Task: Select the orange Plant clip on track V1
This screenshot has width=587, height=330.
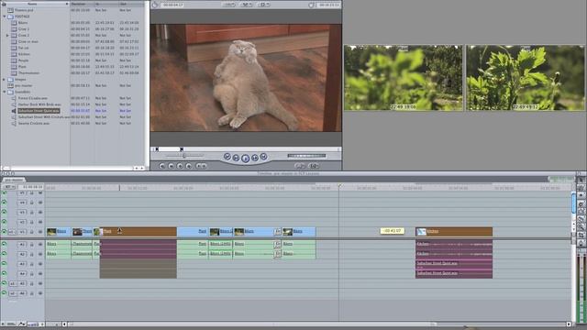Action: point(138,232)
